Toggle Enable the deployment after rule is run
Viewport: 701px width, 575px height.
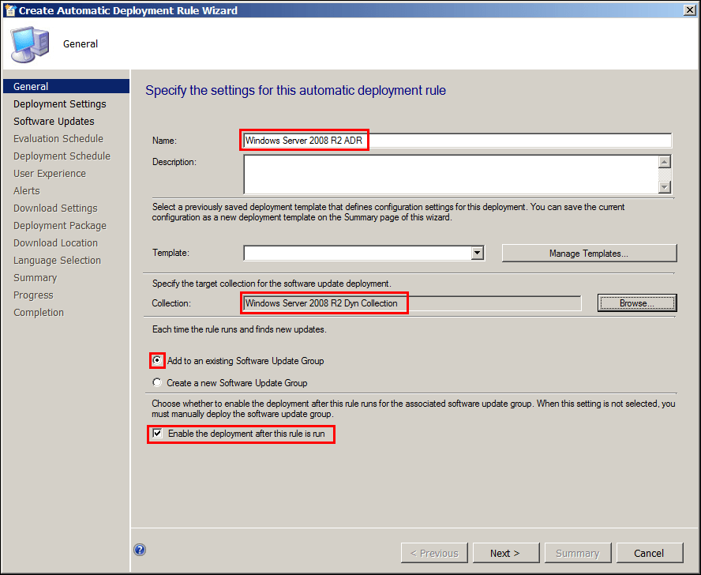[158, 434]
